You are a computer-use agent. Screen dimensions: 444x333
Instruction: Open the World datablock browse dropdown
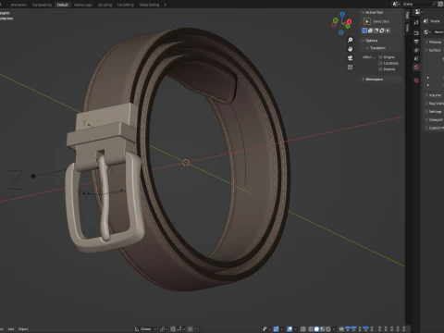click(x=427, y=32)
